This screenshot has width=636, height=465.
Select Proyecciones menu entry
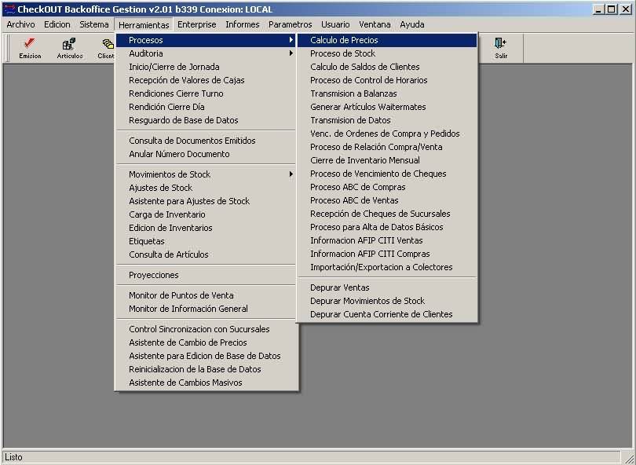point(206,275)
